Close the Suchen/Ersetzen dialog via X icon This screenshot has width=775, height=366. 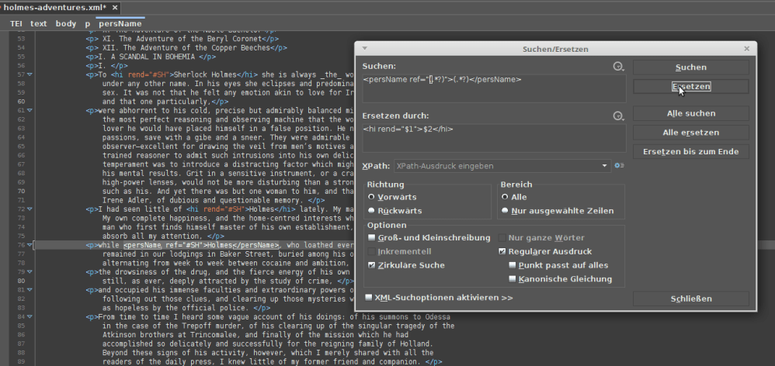747,49
